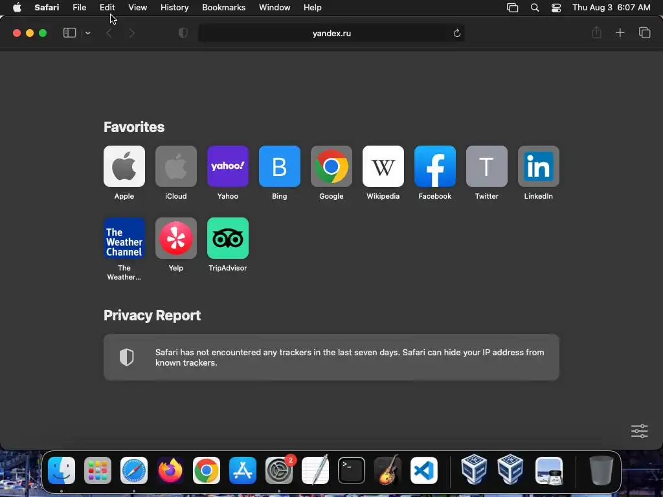The height and width of the screenshot is (497, 663).
Task: Open the Apple system menu
Action: pyautogui.click(x=17, y=8)
